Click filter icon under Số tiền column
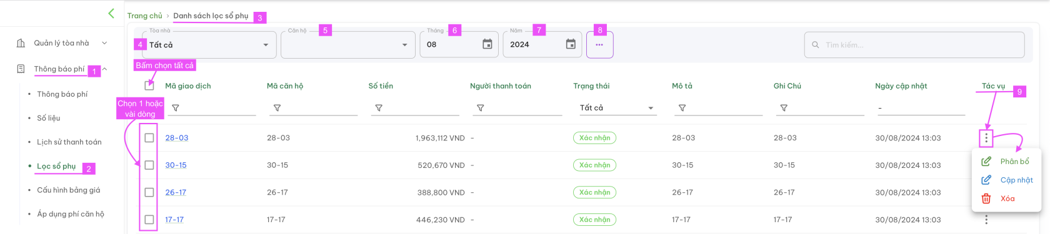The height and width of the screenshot is (234, 1050). pyautogui.click(x=379, y=108)
